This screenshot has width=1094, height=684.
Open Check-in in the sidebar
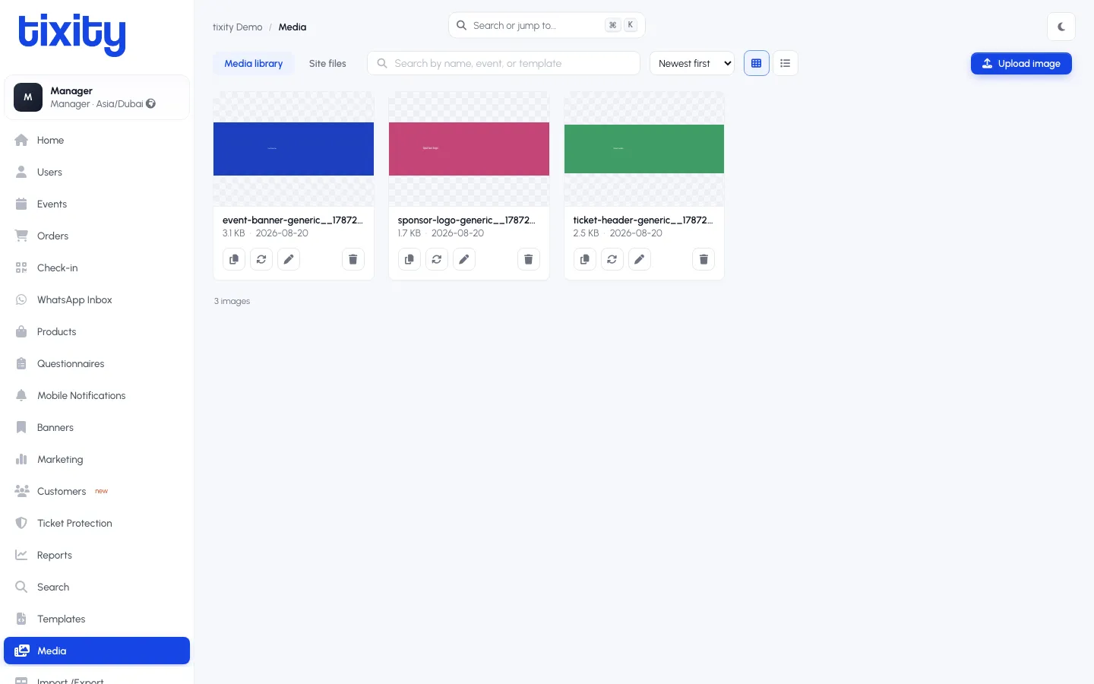coord(96,268)
